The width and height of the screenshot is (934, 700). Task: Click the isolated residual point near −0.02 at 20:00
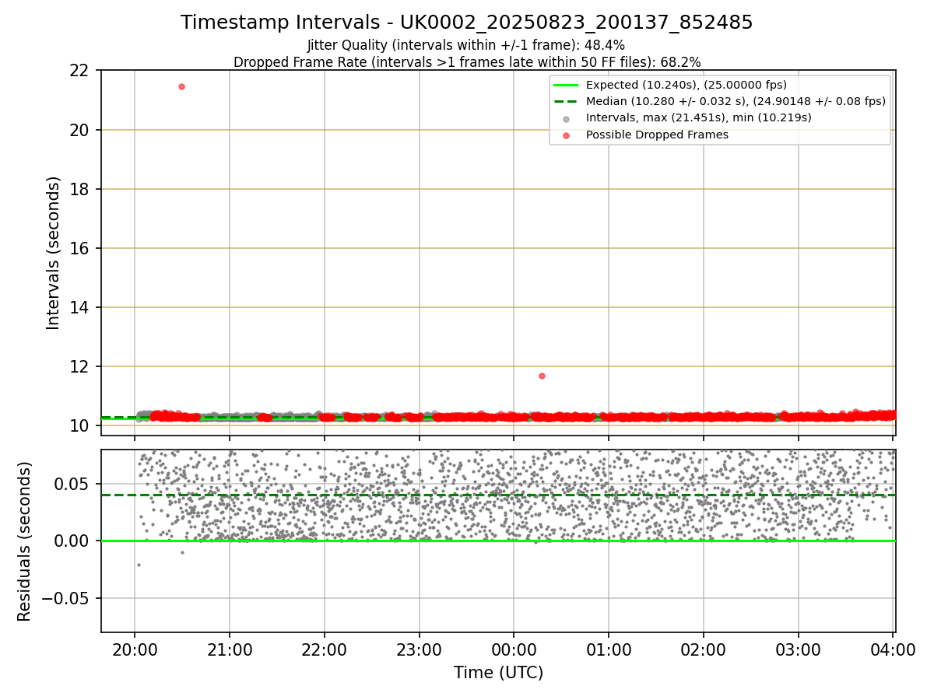[x=139, y=565]
